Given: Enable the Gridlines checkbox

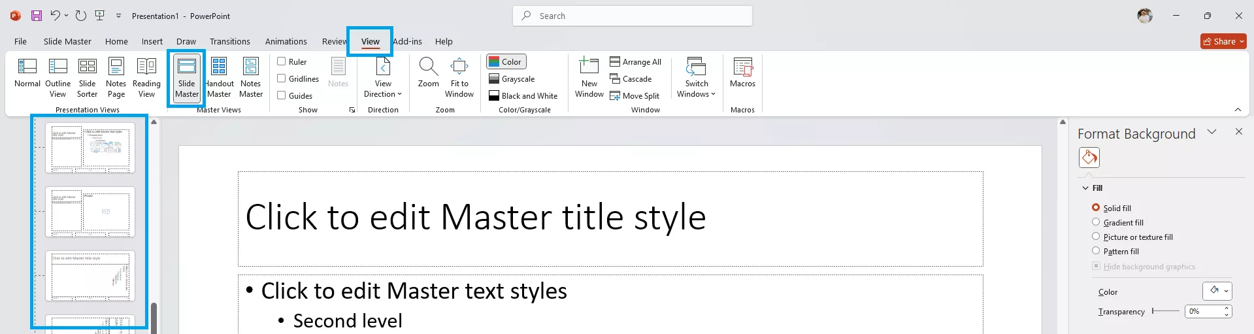Looking at the screenshot, I should 282,78.
